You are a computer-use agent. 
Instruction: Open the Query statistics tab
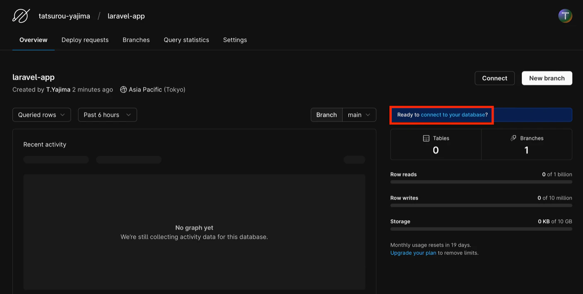[186, 40]
